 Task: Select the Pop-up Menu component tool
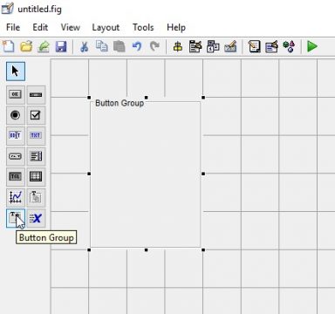click(16, 156)
